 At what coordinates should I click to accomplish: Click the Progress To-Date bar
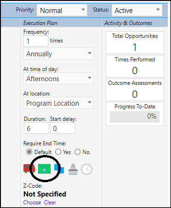(x=135, y=117)
